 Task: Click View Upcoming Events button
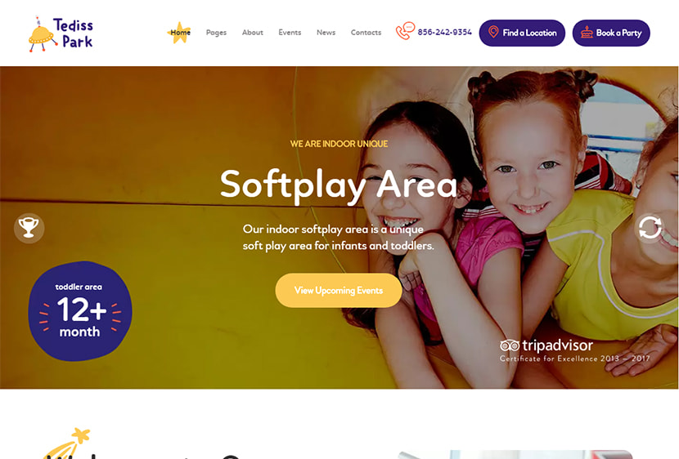tap(339, 291)
